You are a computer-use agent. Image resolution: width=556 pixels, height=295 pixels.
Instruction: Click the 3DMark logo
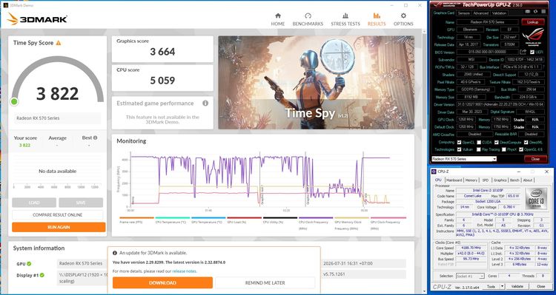point(37,19)
